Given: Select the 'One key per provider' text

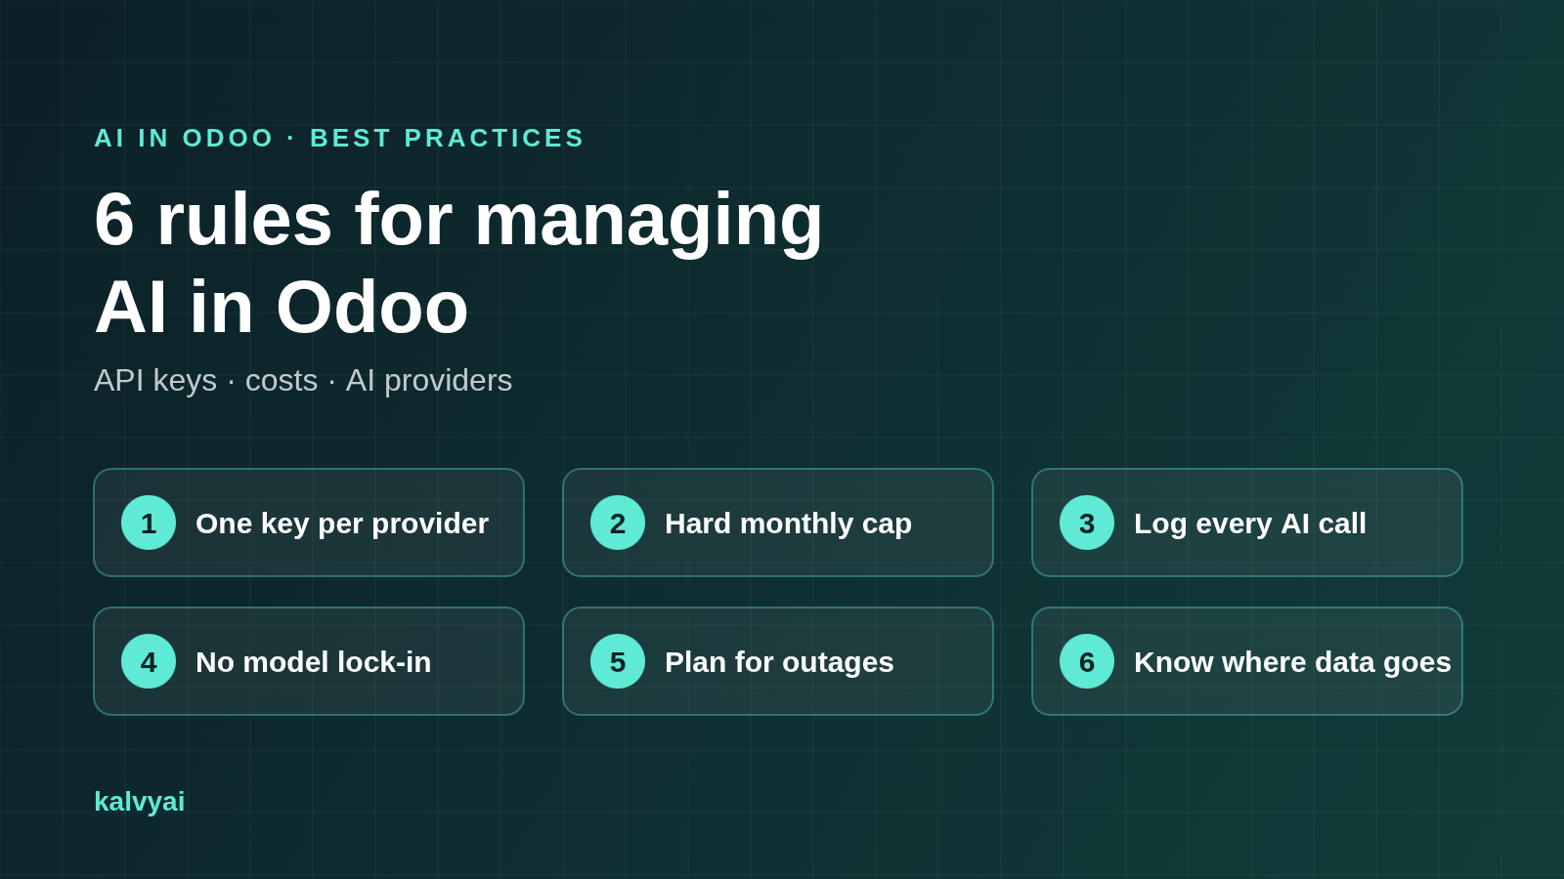Looking at the screenshot, I should point(342,523).
